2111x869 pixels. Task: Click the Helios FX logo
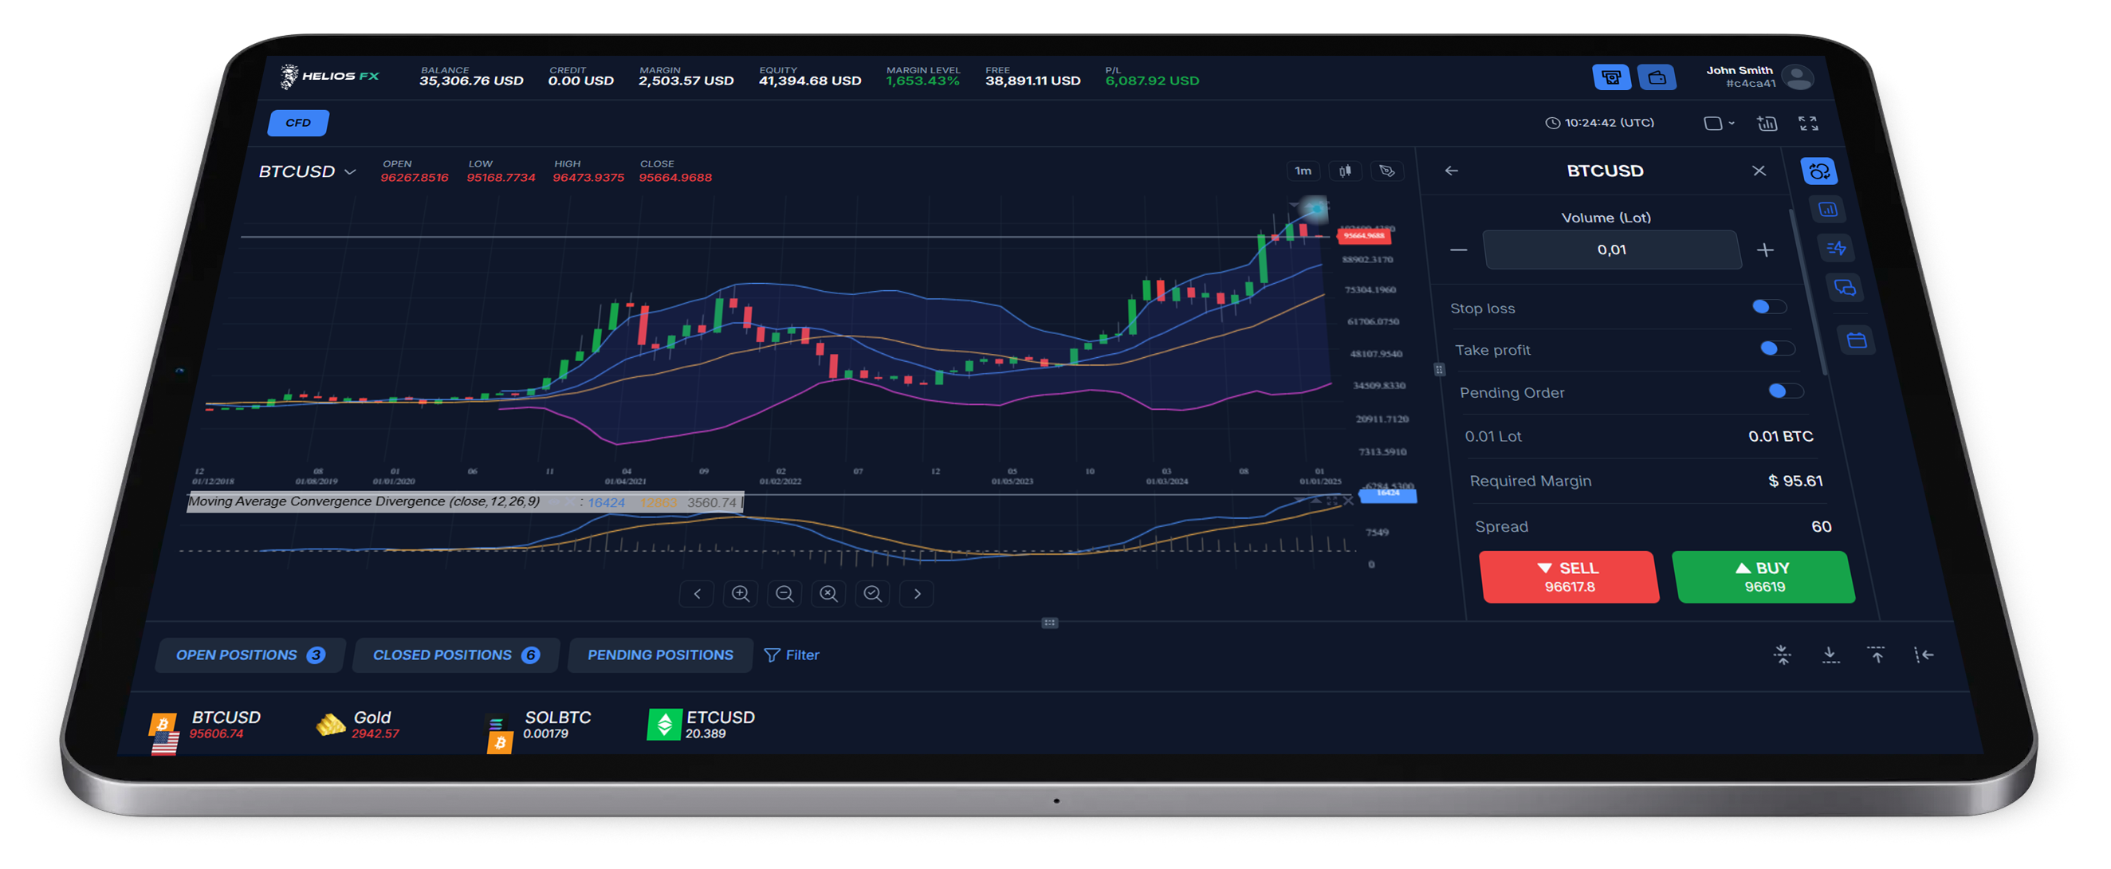tap(329, 77)
